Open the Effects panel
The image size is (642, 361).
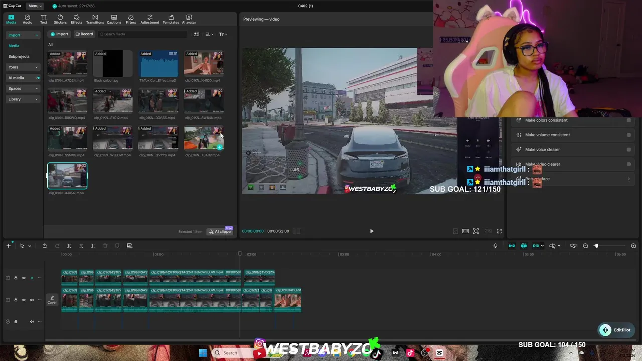click(x=77, y=19)
